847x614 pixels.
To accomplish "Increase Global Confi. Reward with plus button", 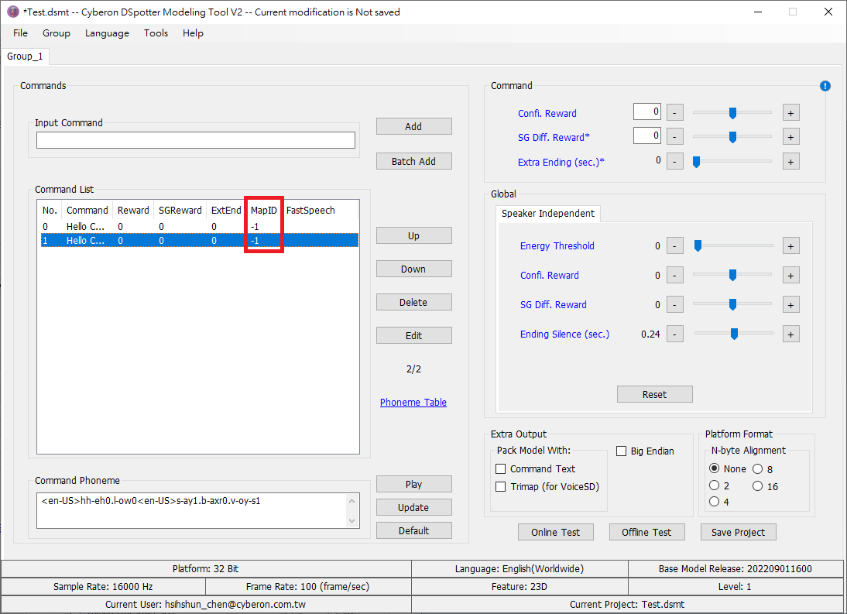I will point(790,276).
